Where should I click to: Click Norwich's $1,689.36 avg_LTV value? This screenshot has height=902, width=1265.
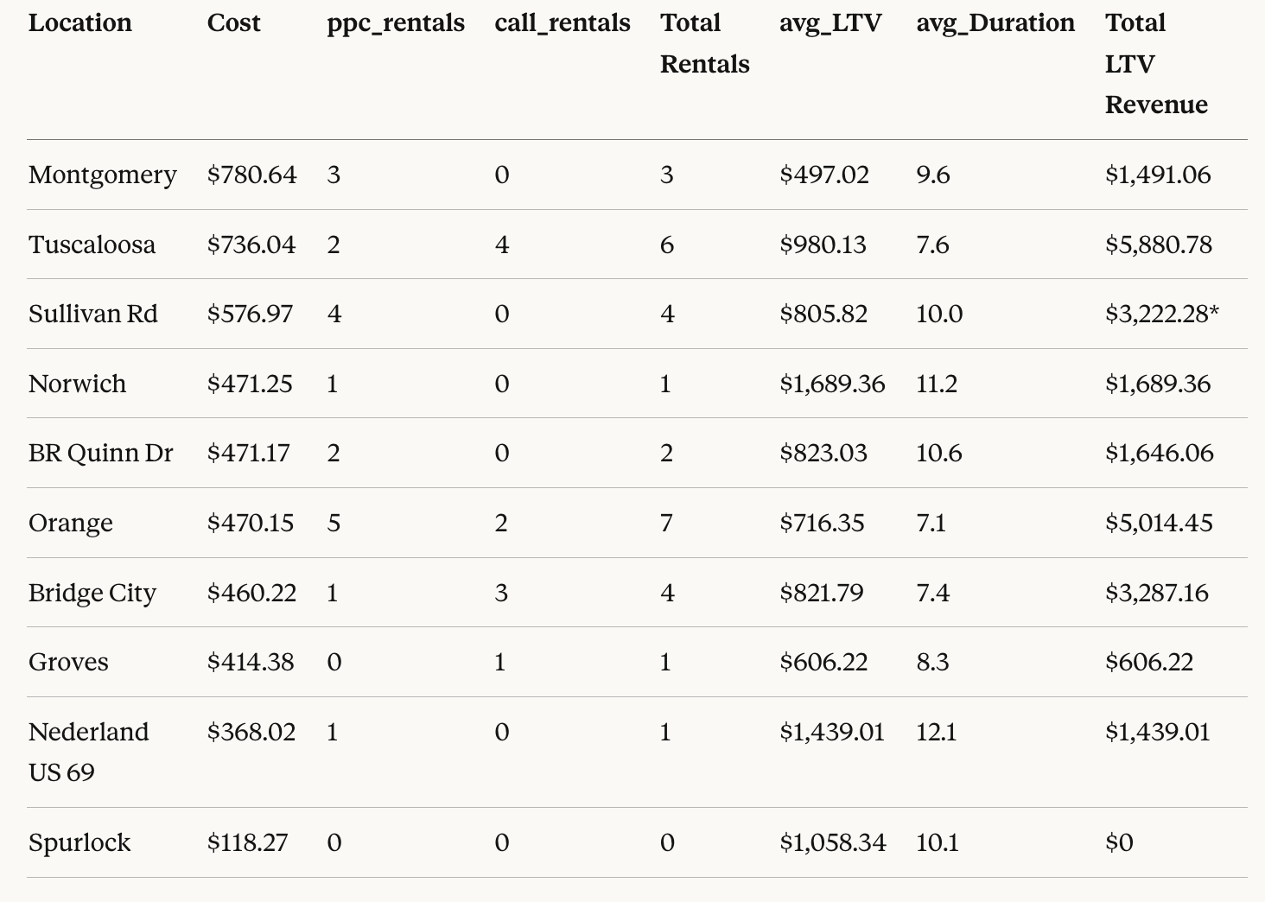[832, 384]
